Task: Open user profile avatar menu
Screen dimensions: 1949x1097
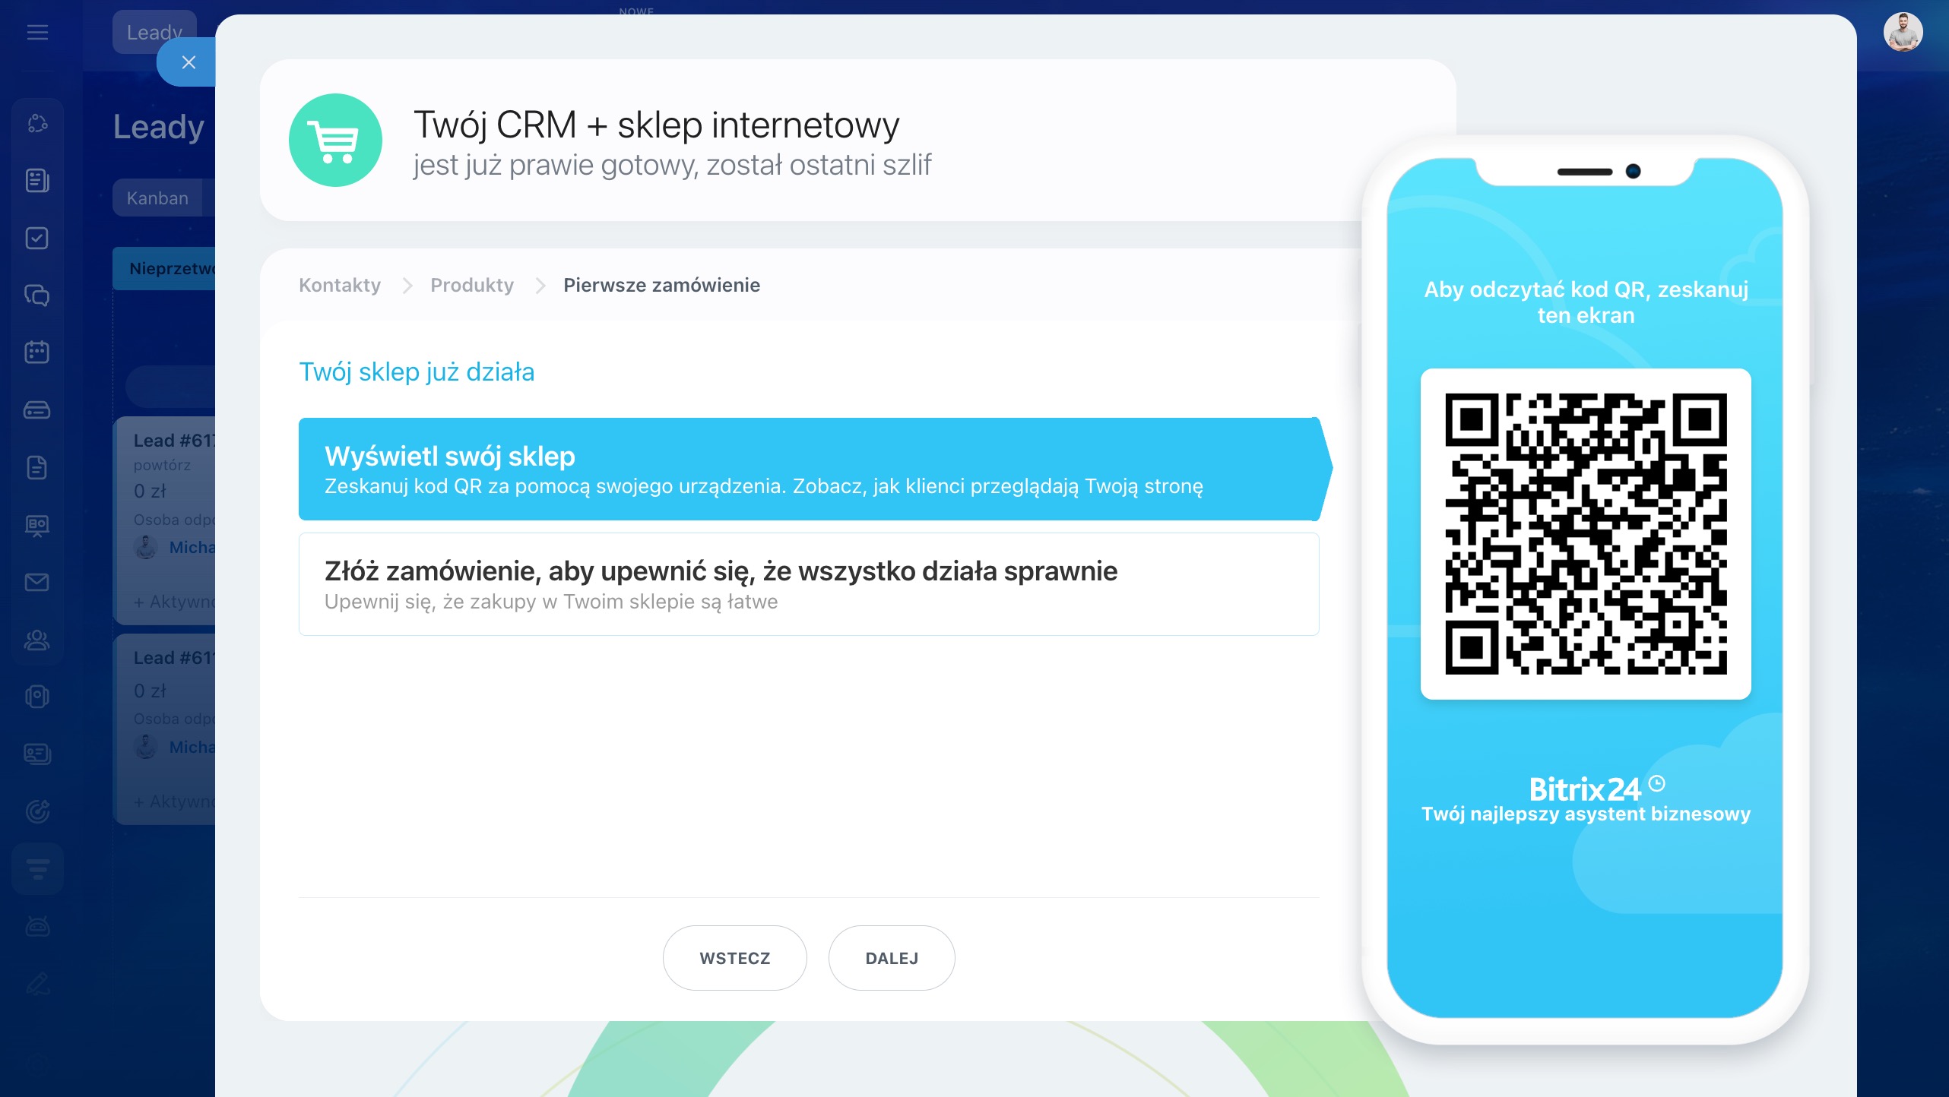Action: click(1902, 32)
